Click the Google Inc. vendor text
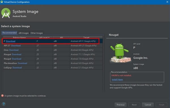 point(141,58)
